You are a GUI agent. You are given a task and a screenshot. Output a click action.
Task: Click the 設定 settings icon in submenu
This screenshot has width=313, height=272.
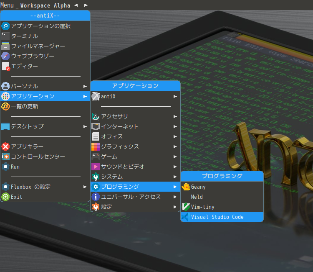click(x=96, y=207)
